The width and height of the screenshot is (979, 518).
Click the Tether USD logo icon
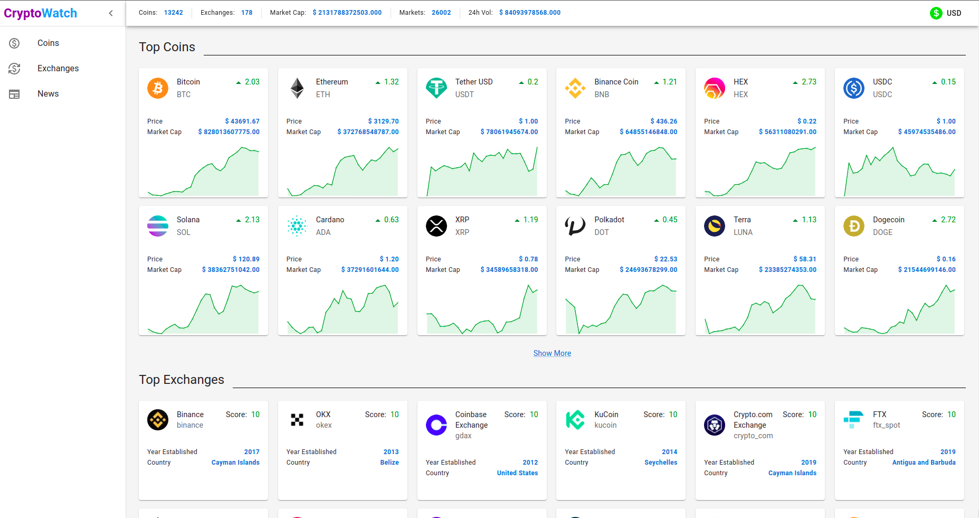click(x=436, y=88)
